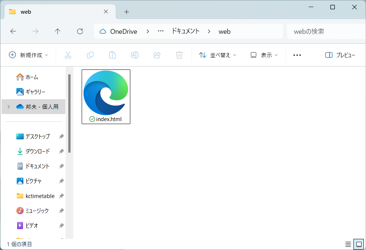Click the Copy icon
The height and width of the screenshot is (250, 366).
pos(90,55)
